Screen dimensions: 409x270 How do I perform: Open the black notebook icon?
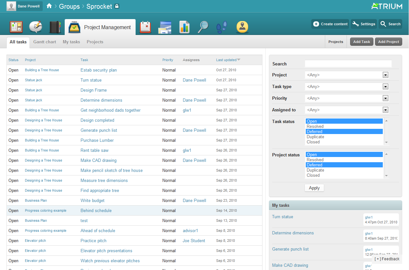[55, 27]
